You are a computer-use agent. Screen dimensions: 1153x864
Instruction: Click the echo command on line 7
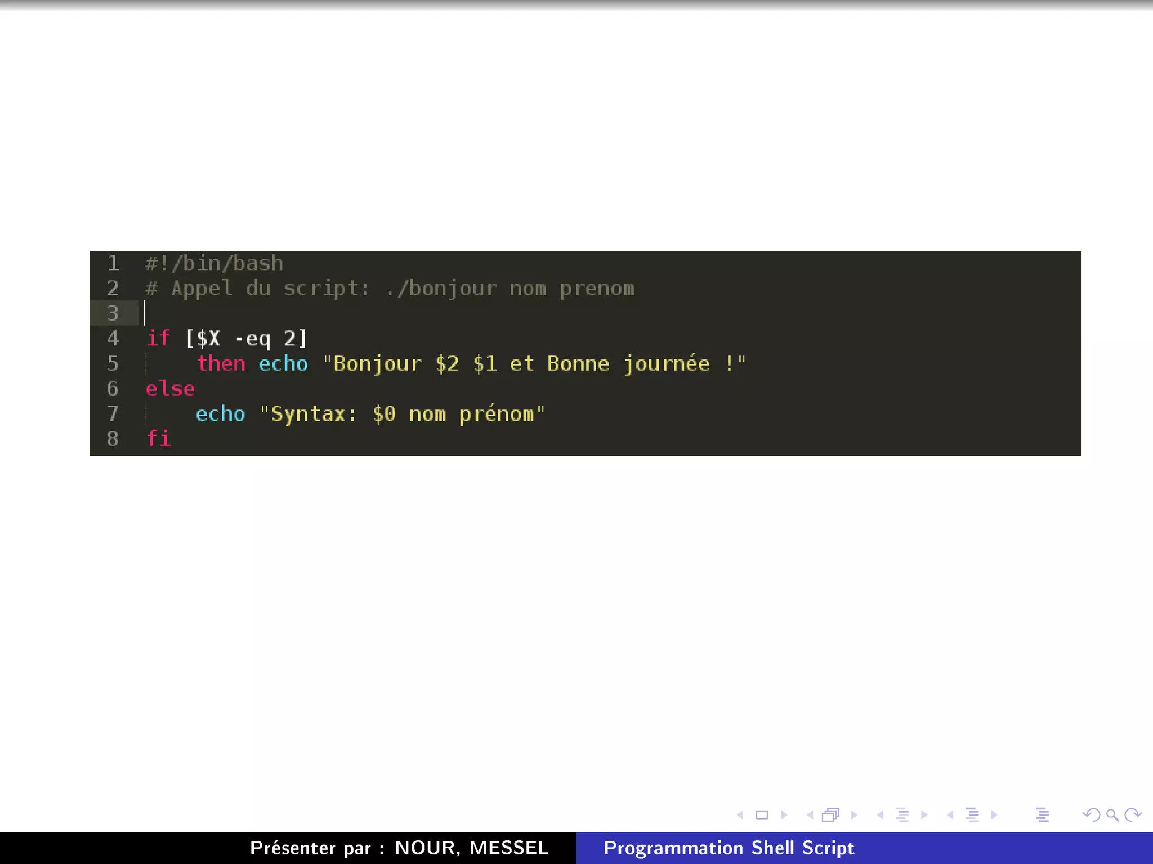pyautogui.click(x=221, y=414)
